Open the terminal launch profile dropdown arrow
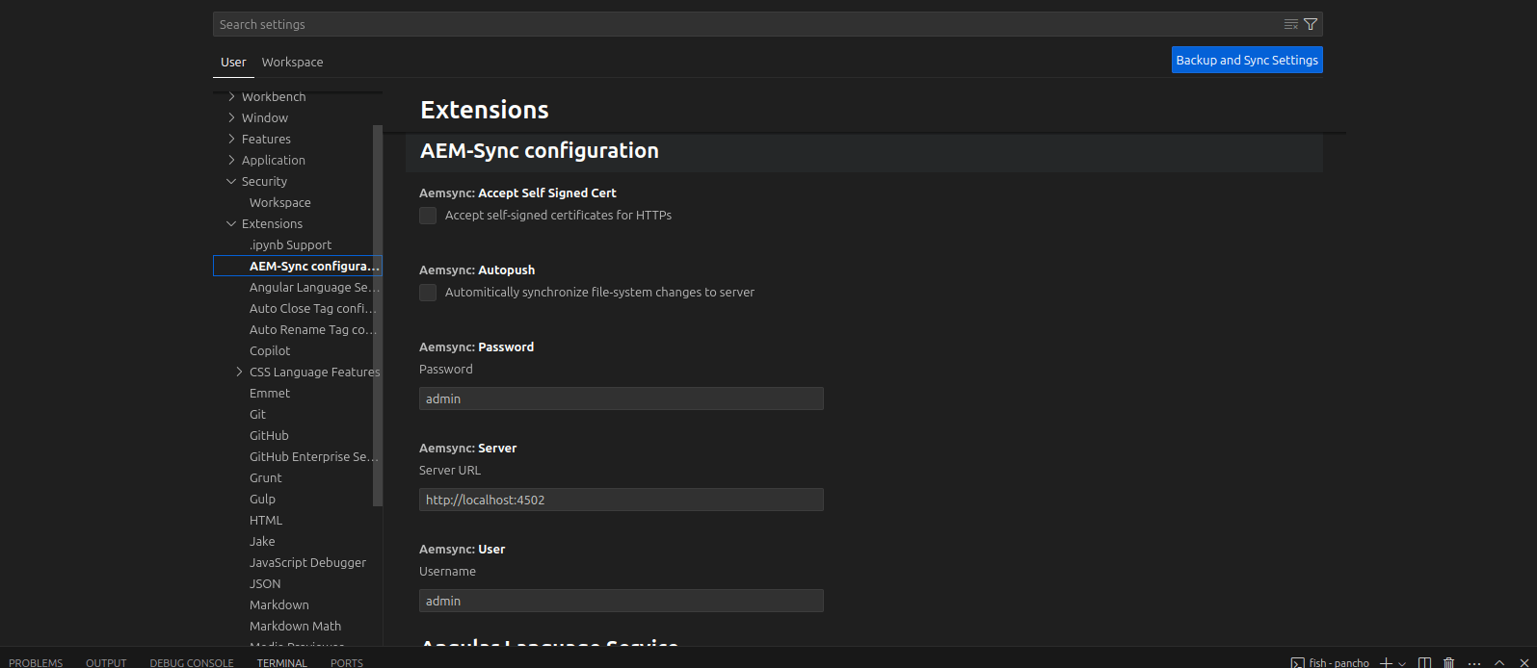This screenshot has width=1537, height=668. [x=1402, y=663]
